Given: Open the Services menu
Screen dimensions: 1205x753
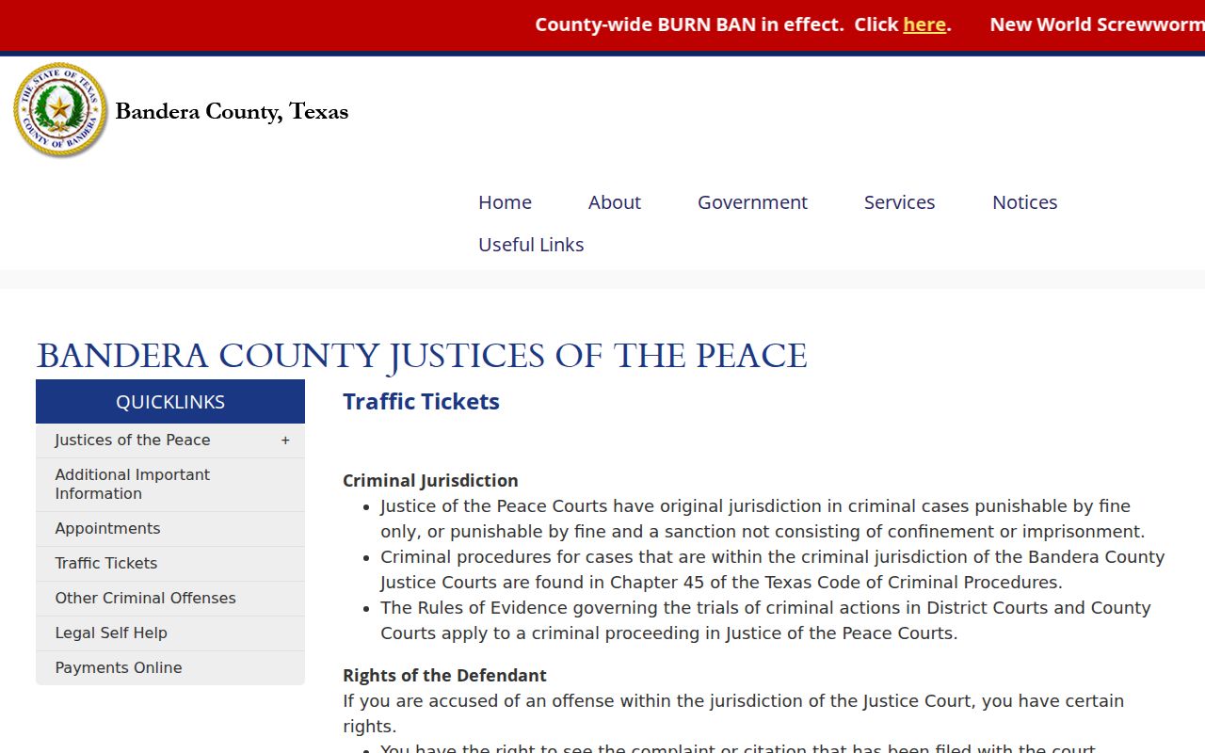Looking at the screenshot, I should pos(900,202).
